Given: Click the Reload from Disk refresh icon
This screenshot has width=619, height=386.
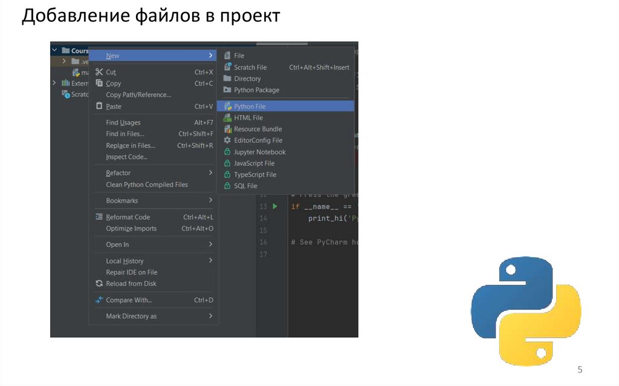Looking at the screenshot, I should click(99, 283).
